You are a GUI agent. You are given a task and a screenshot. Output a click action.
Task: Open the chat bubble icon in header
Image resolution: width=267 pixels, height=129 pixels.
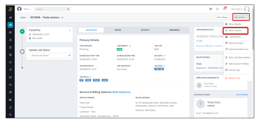[x=217, y=9]
